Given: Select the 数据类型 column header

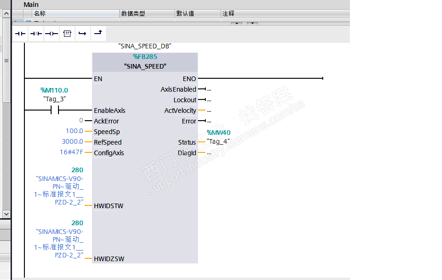Looking at the screenshot, I should (x=147, y=13).
